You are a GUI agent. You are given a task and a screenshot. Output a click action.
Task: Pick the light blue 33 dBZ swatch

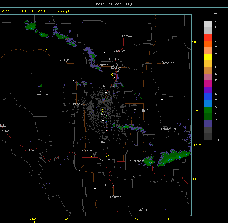[x=208, y=104]
